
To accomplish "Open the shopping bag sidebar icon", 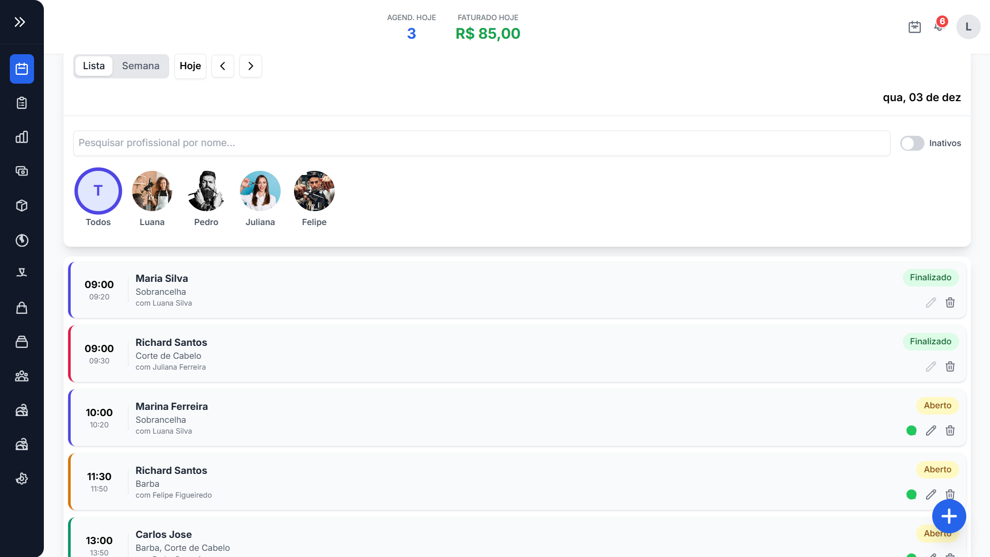I will [x=22, y=308].
